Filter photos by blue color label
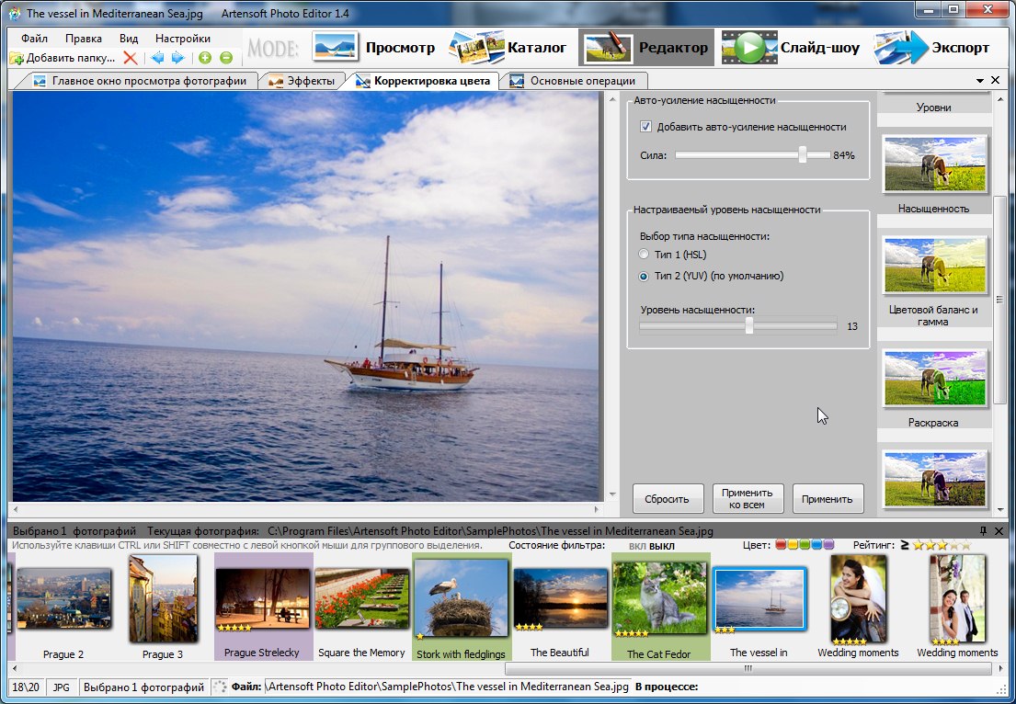1016x704 pixels. click(x=816, y=545)
